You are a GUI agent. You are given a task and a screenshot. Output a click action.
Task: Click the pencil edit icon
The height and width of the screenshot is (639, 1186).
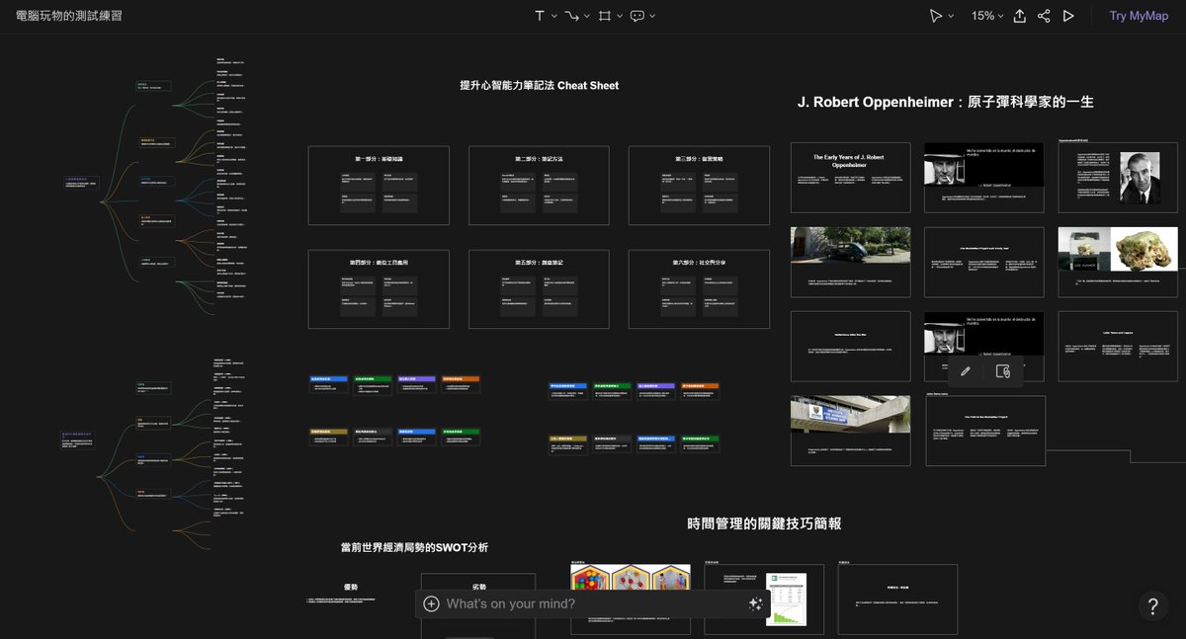[966, 371]
